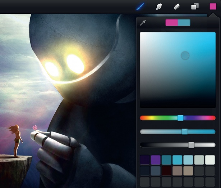
Task: Select the Brush paint tool
Action: point(140,6)
